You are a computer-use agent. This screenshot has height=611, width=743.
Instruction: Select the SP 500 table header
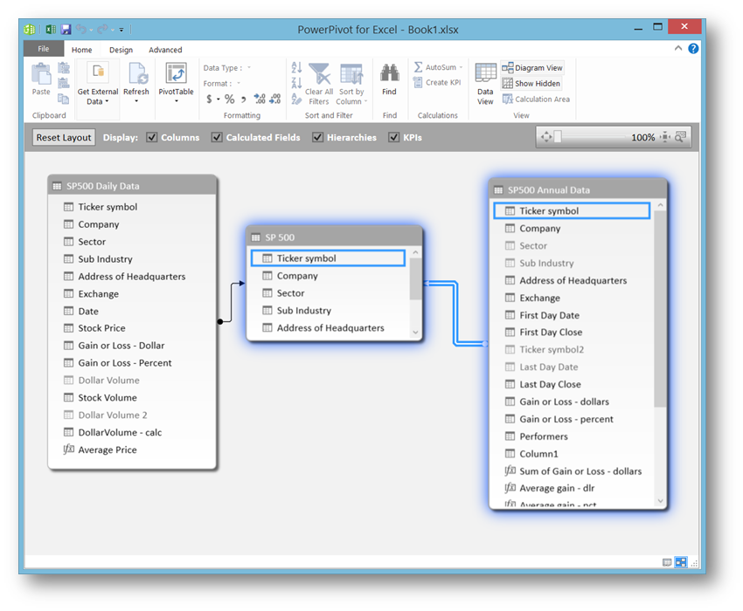(x=334, y=237)
